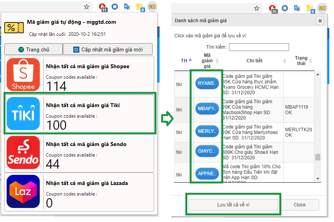Select the MacbookShop coupon detail text

point(247,110)
